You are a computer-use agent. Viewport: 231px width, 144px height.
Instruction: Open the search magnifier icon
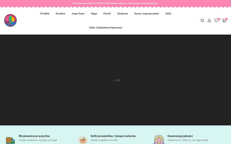click(202, 20)
